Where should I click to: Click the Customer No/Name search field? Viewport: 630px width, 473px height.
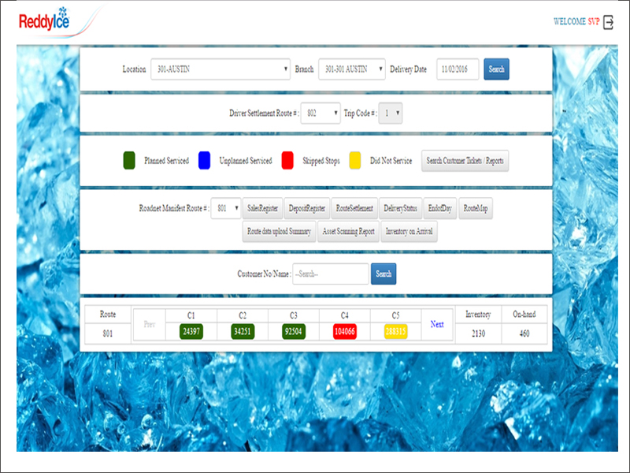point(329,274)
